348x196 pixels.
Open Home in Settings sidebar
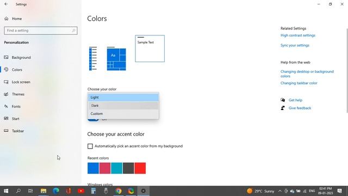[x=13, y=19]
